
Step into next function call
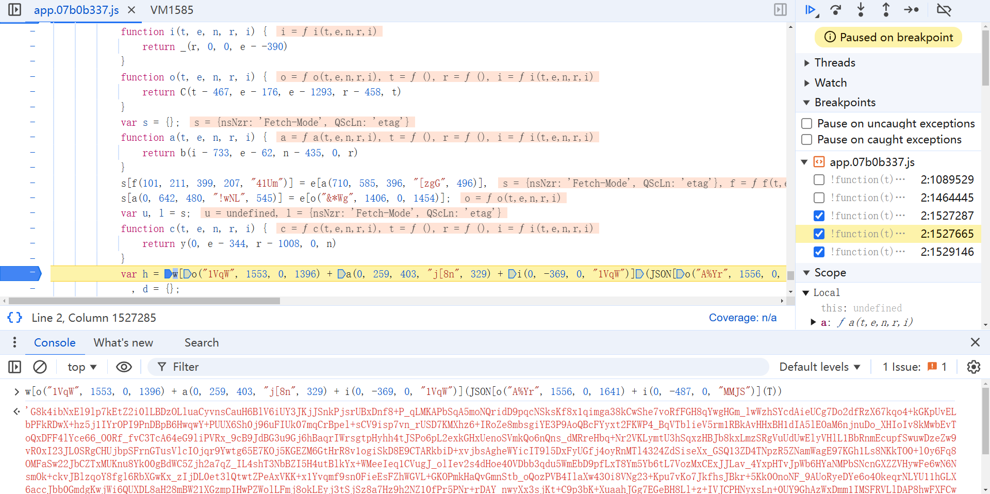pyautogui.click(x=861, y=10)
